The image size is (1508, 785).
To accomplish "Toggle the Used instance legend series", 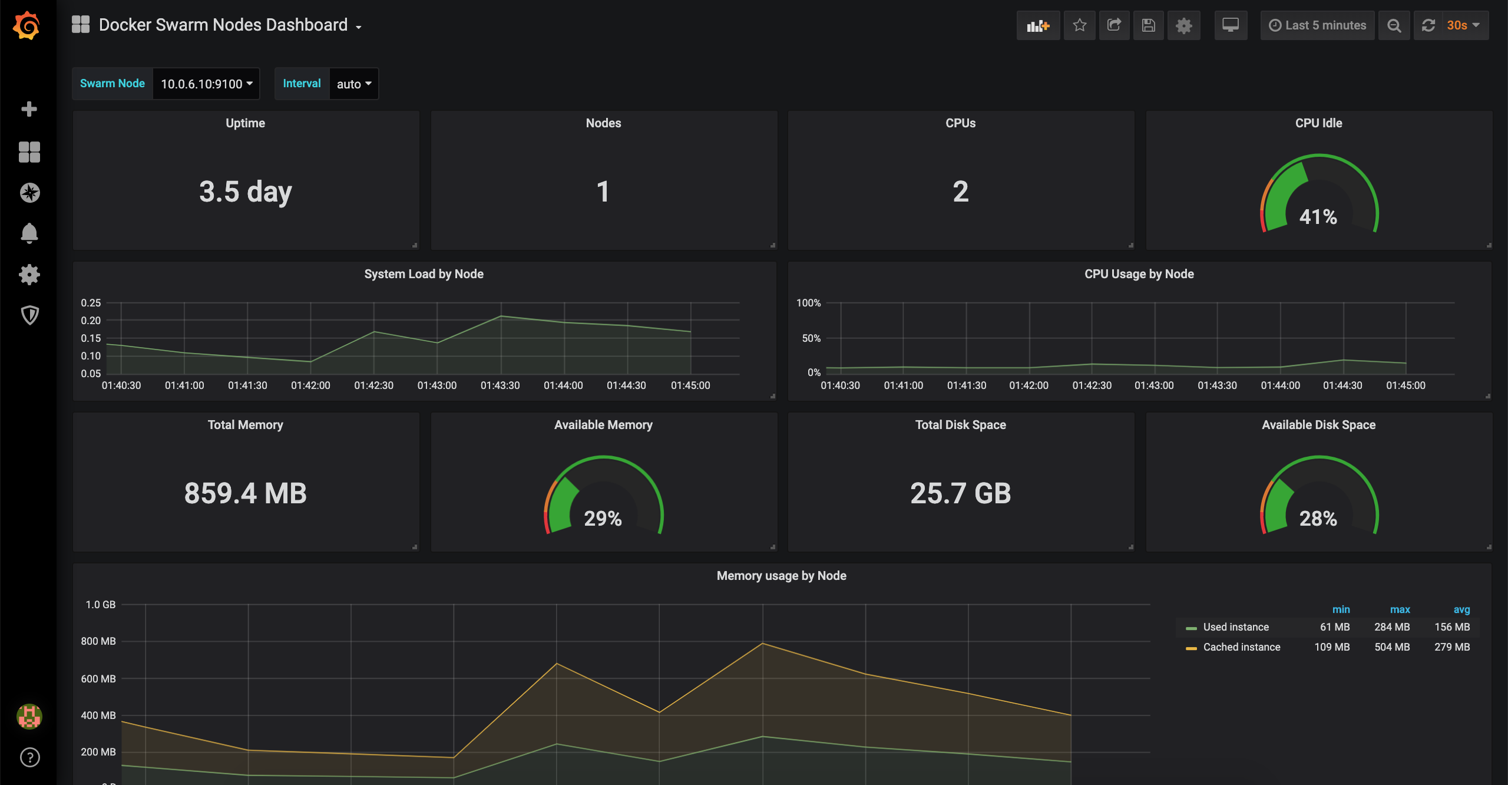I will pyautogui.click(x=1236, y=627).
